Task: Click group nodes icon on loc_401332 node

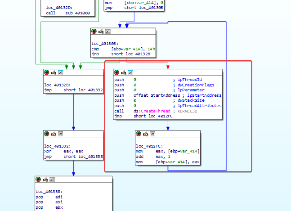Action: coord(61,134)
